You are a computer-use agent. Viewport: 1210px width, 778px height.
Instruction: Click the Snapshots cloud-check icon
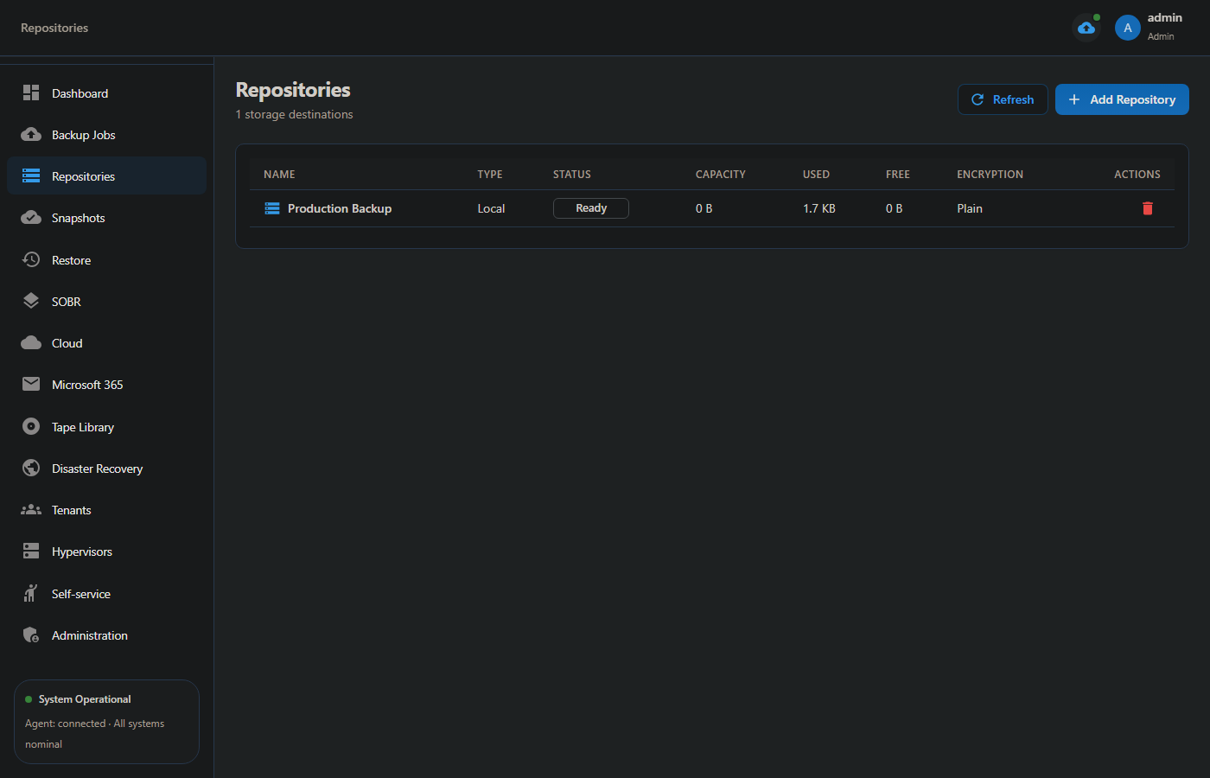31,217
